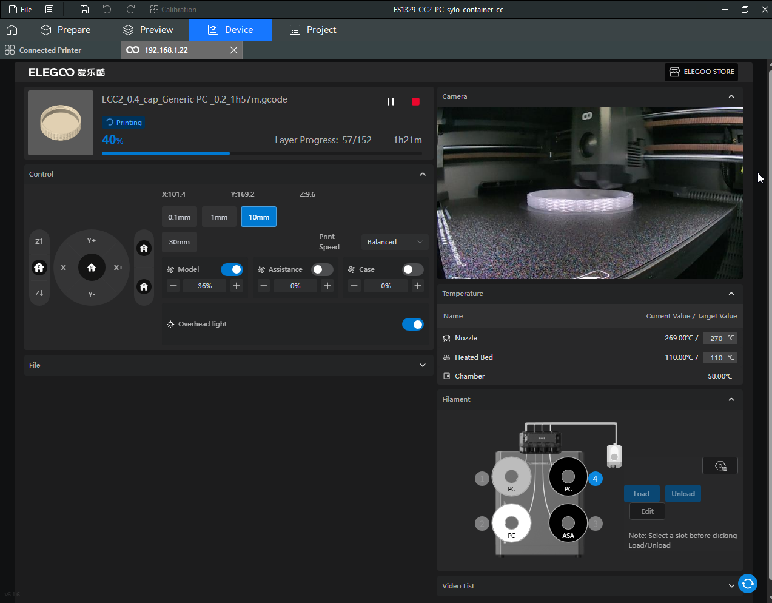This screenshot has width=772, height=603.
Task: Click the save icon in title bar
Action: click(84, 9)
